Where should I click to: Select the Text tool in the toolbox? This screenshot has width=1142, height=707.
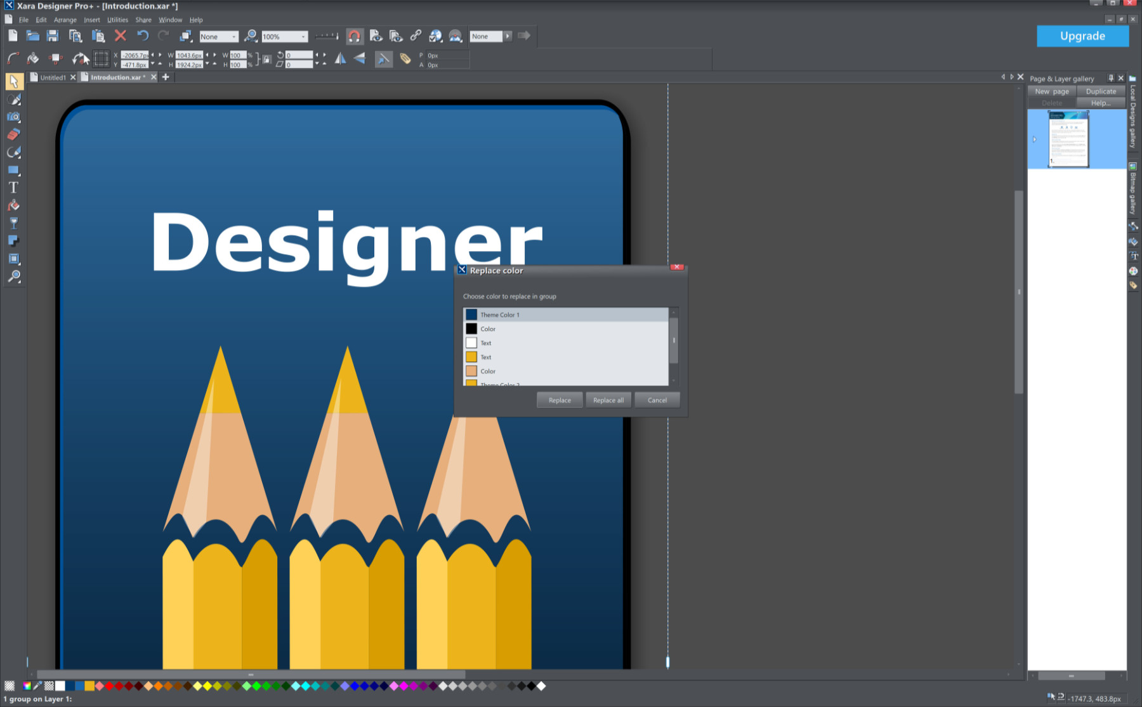click(x=13, y=188)
